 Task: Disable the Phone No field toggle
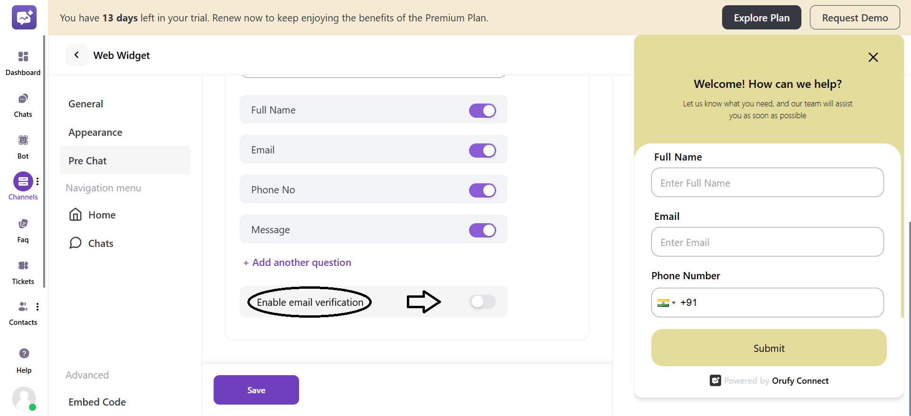coord(482,190)
